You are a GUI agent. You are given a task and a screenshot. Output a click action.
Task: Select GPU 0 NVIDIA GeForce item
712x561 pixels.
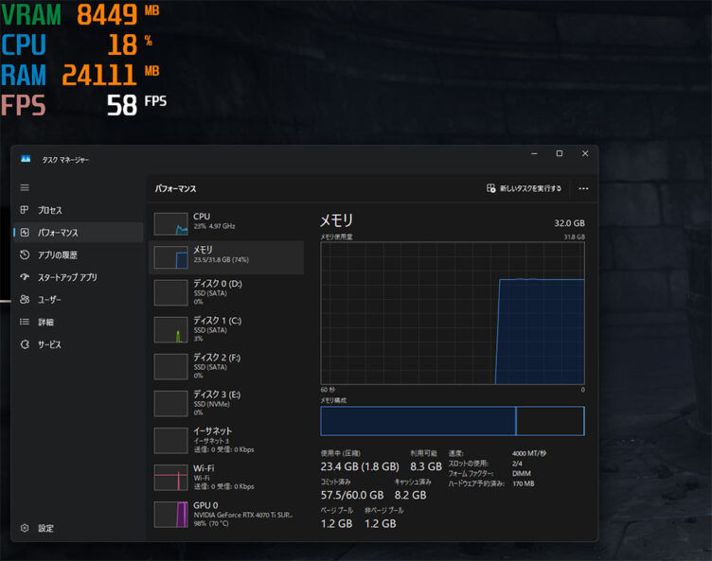(226, 514)
